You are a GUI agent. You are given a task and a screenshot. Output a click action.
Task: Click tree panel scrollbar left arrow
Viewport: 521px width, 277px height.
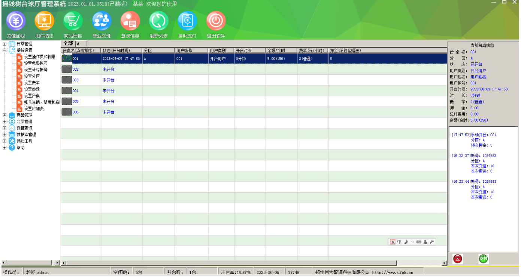[4, 263]
